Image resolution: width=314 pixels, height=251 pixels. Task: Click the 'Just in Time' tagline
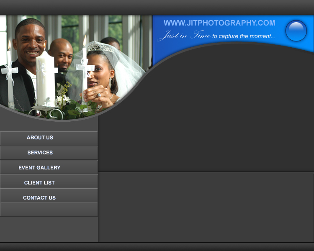point(216,36)
